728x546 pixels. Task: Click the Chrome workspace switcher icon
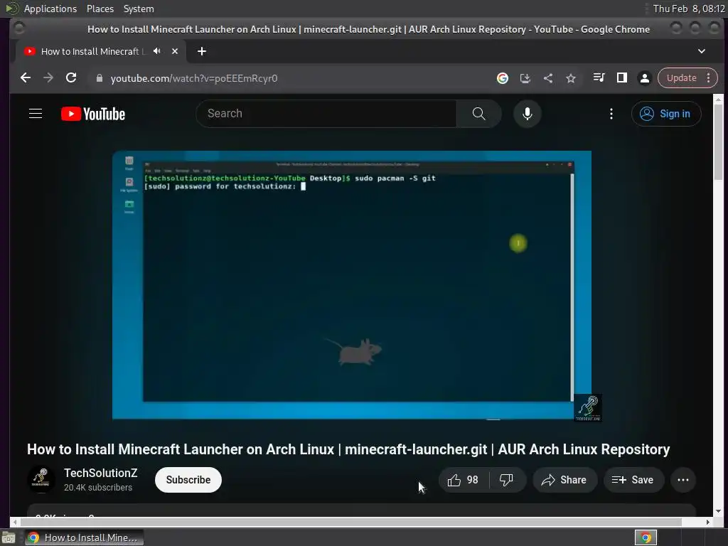pos(646,537)
